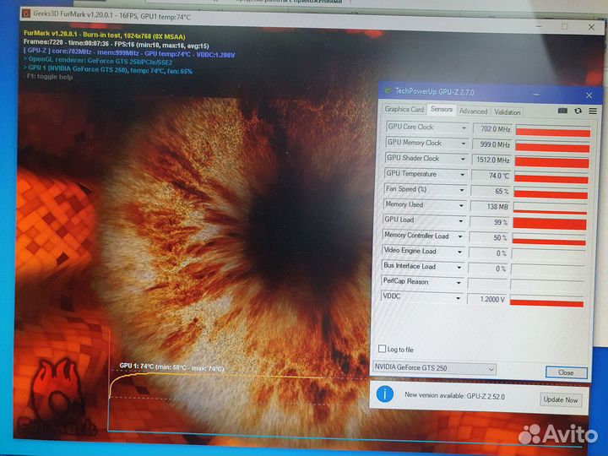608x456 pixels.
Task: Switch to the Graphics Card tab
Action: (404, 109)
